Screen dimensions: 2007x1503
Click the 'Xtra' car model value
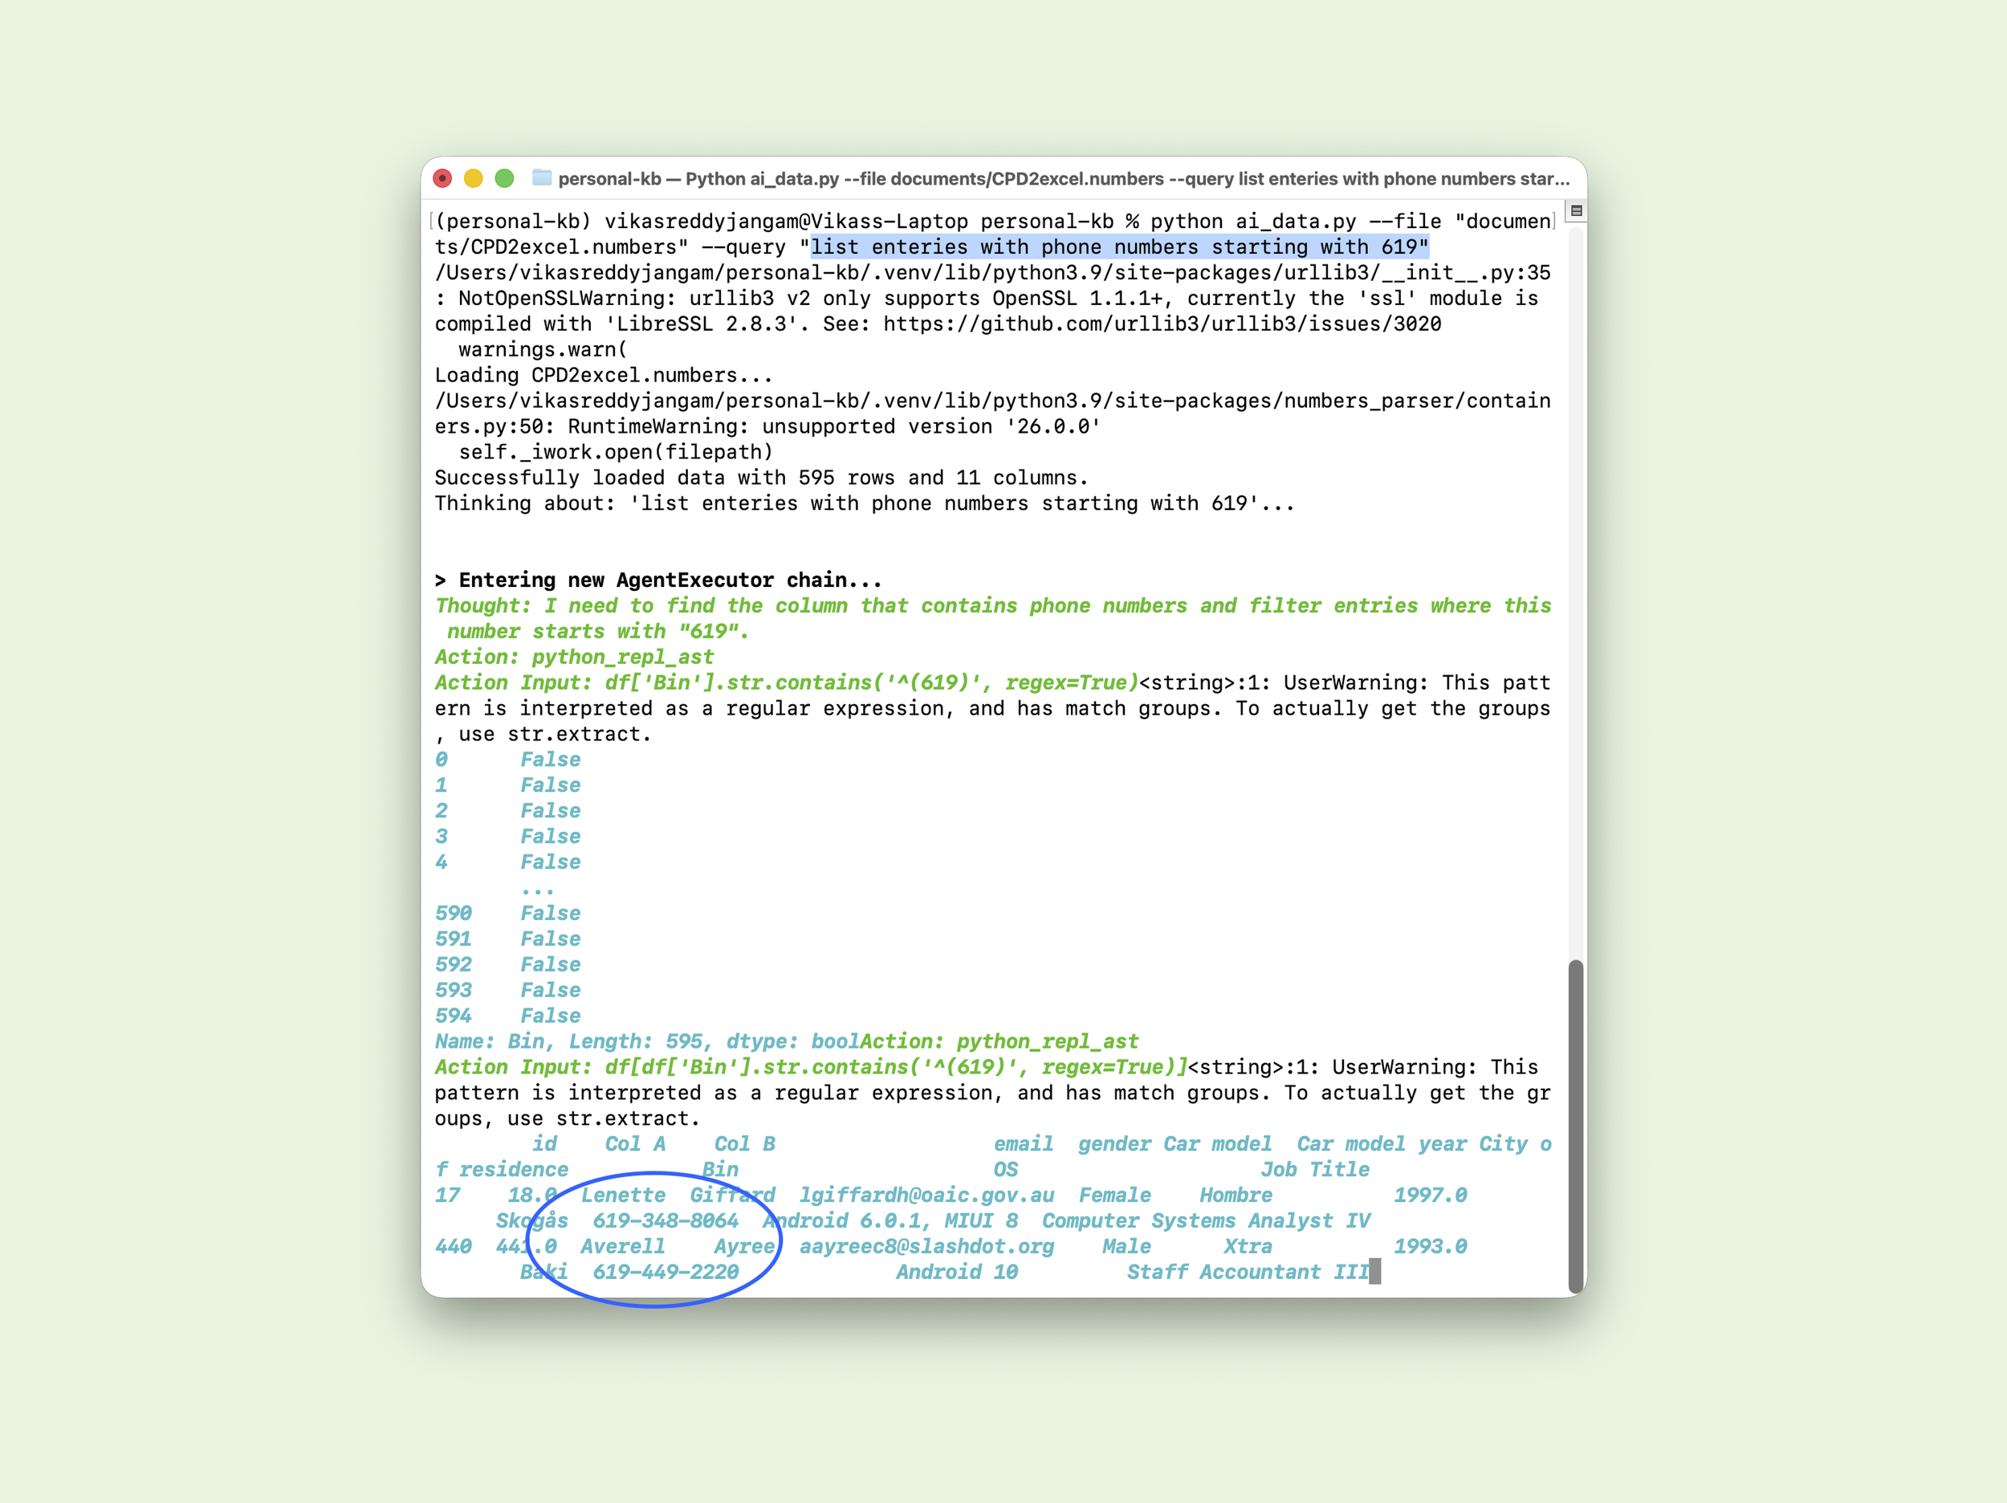pyautogui.click(x=1248, y=1247)
